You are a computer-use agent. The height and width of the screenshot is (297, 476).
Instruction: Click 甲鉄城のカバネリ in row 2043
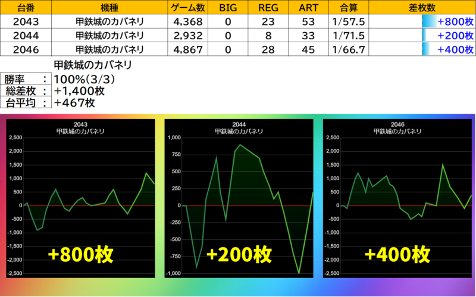tap(109, 21)
